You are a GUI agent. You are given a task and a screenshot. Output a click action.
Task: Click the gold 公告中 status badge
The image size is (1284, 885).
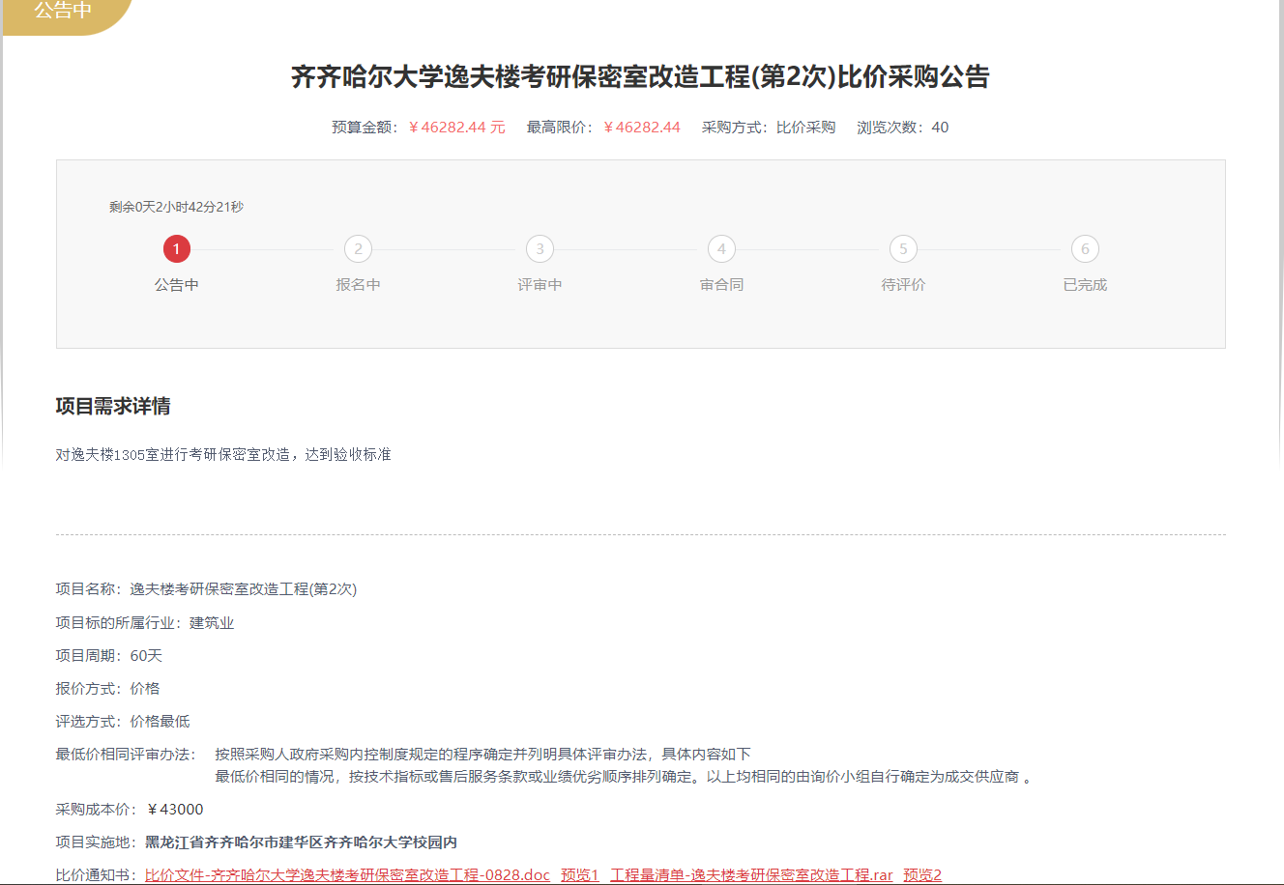(x=64, y=13)
